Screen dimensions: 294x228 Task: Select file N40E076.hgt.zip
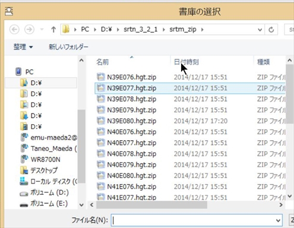click(x=132, y=132)
